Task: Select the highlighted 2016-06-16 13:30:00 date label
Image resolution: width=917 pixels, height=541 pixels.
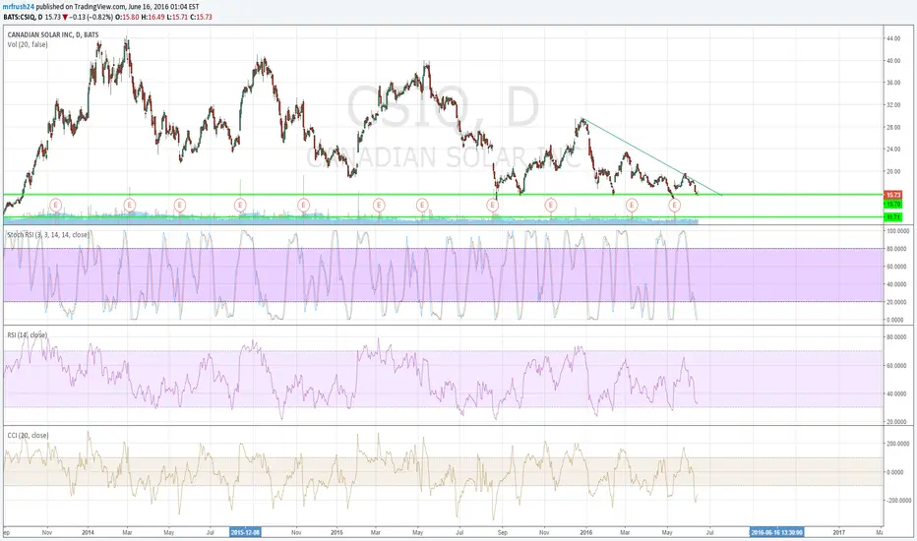Action: (x=776, y=532)
